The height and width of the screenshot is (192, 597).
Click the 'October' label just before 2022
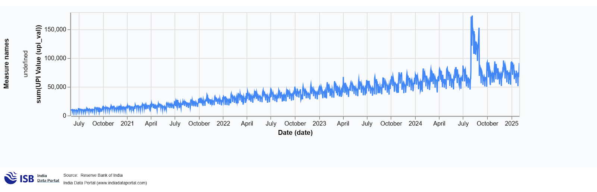[x=199, y=124]
